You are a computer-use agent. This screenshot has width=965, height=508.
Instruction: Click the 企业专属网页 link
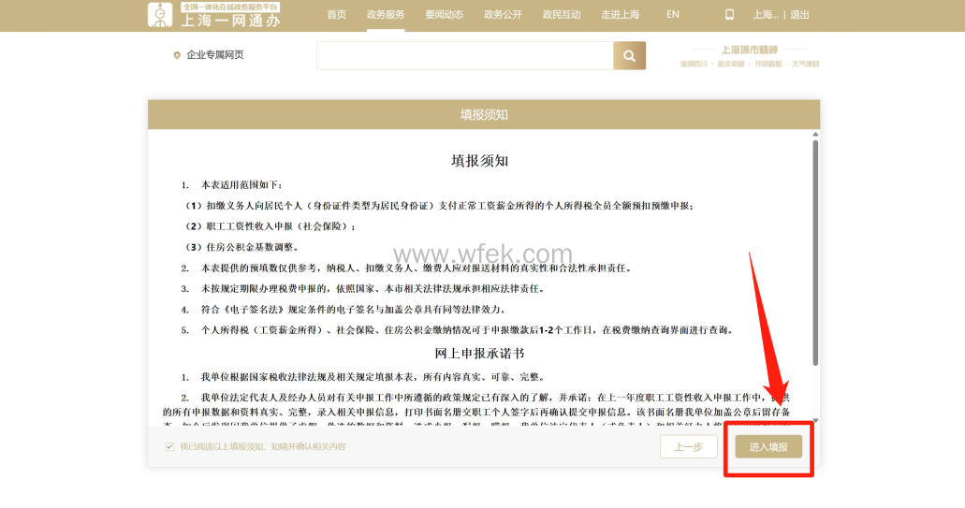215,56
